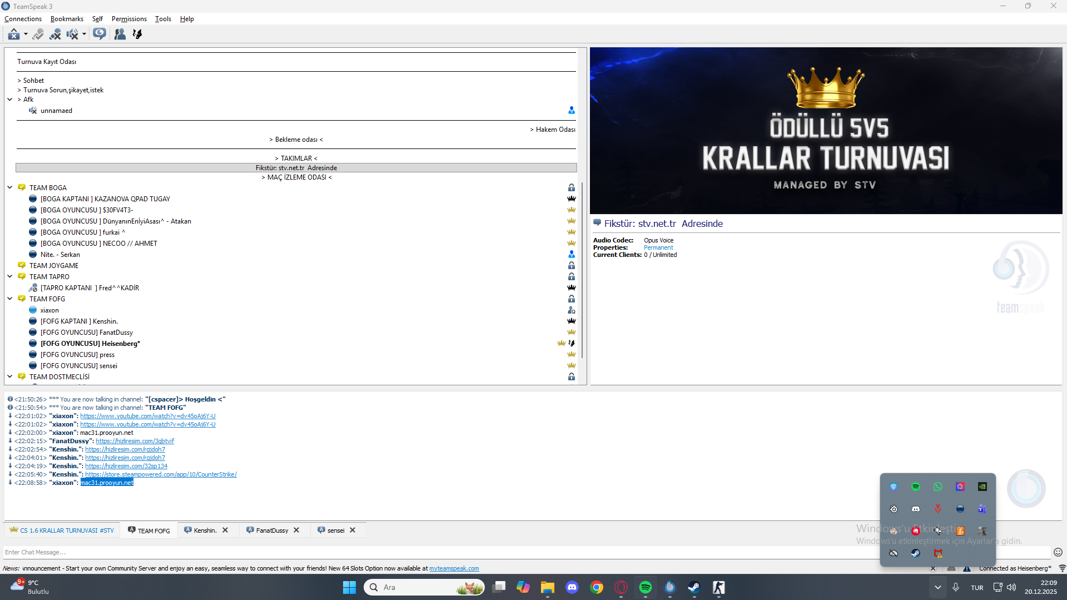Open Google Chrome from the taskbar
The height and width of the screenshot is (600, 1067).
[597, 588]
